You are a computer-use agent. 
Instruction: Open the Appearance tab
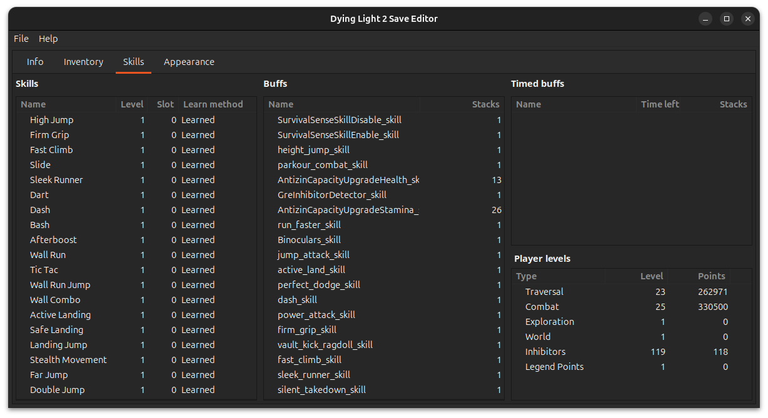189,62
